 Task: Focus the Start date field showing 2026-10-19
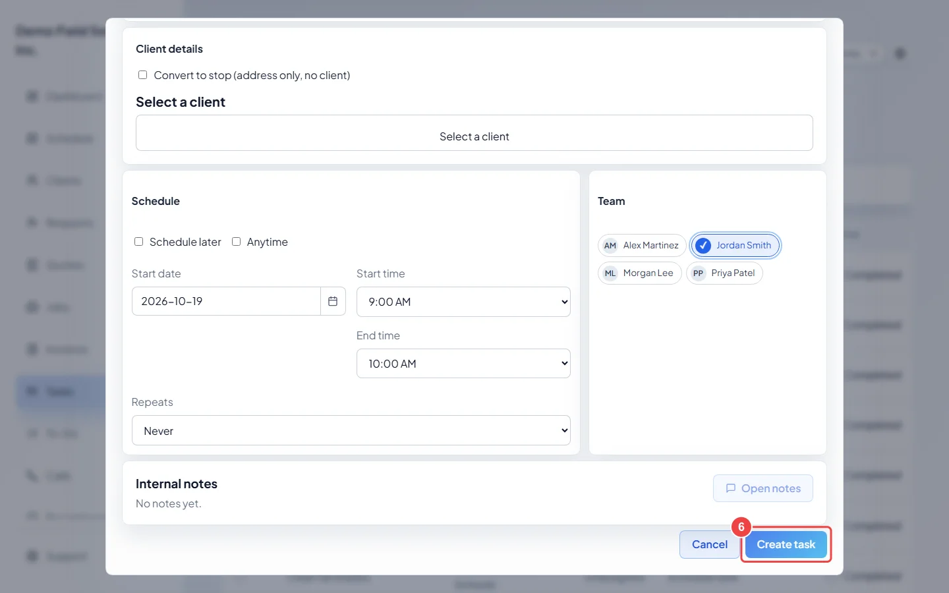pos(226,301)
